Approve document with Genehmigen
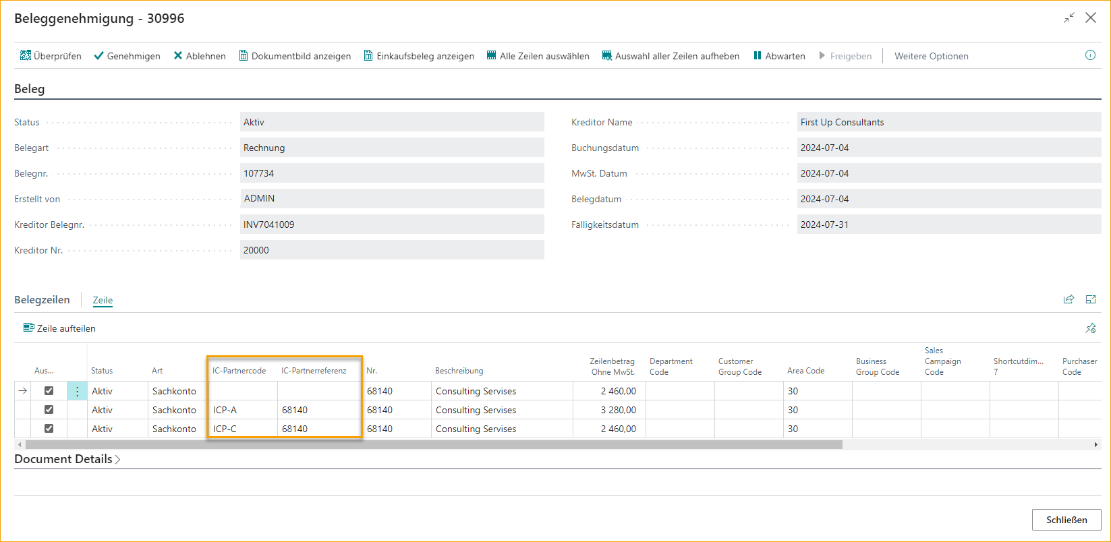Screen dimensions: 1111x542 [127, 56]
